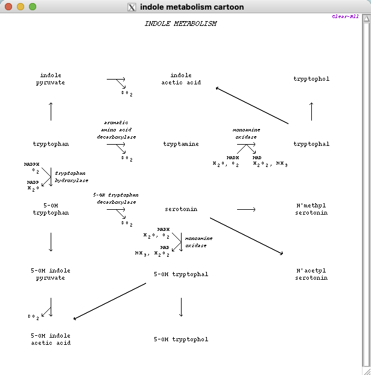
Task: Select the indole acetic acid compound at top
Action: point(181,79)
